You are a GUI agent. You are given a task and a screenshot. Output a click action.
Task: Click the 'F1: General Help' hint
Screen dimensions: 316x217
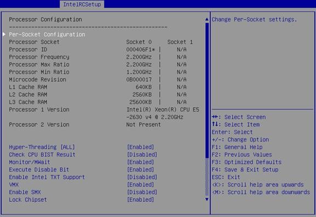pos(237,147)
